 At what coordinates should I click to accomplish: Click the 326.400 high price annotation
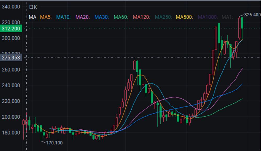point(252,15)
